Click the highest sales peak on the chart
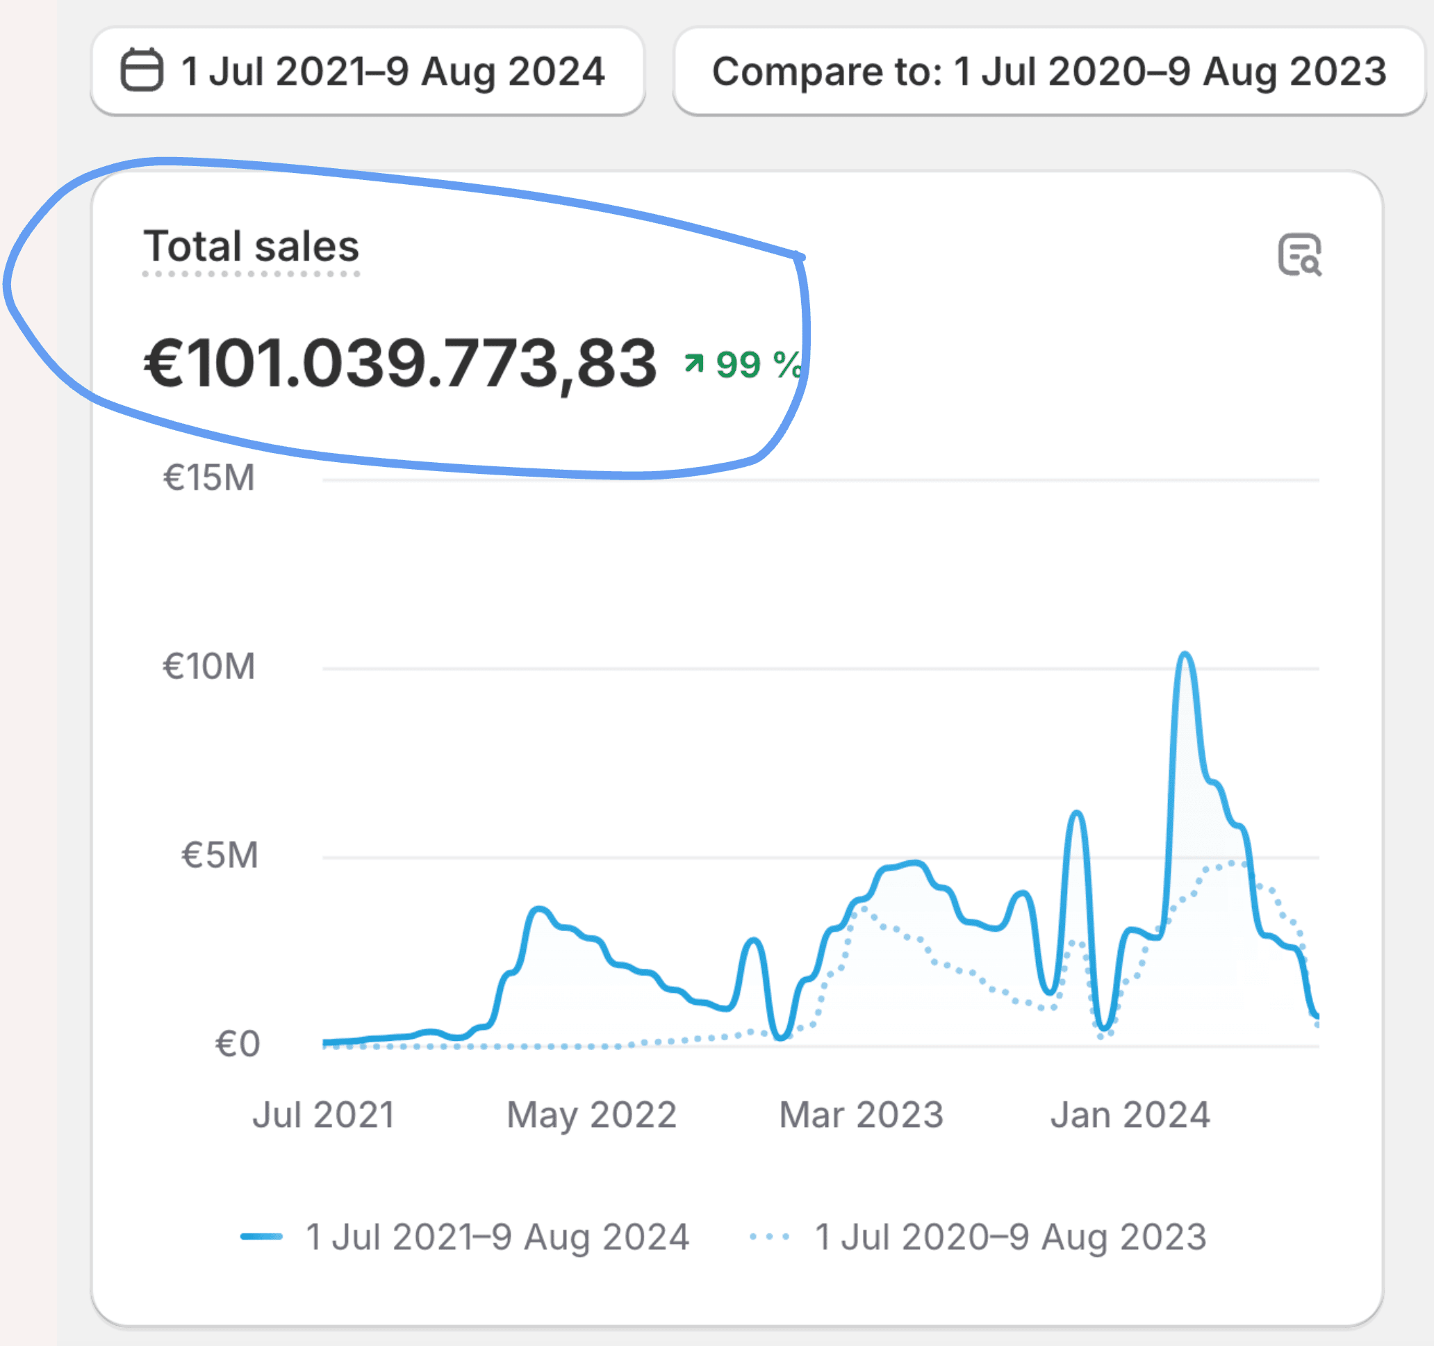This screenshot has height=1346, width=1434. [1185, 655]
